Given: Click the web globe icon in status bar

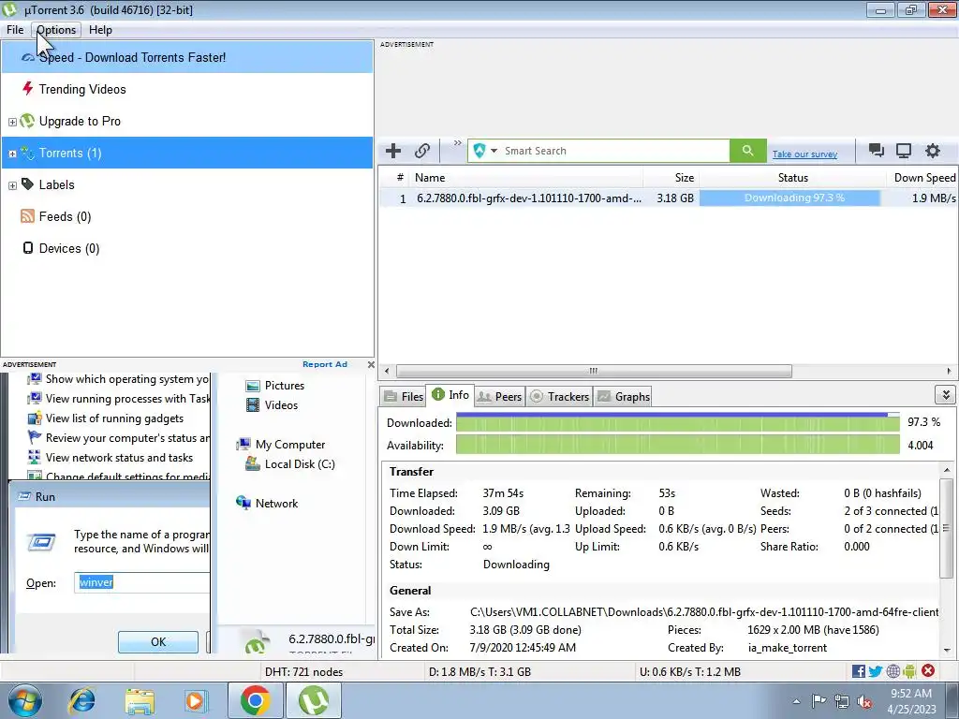Looking at the screenshot, I should click(893, 671).
